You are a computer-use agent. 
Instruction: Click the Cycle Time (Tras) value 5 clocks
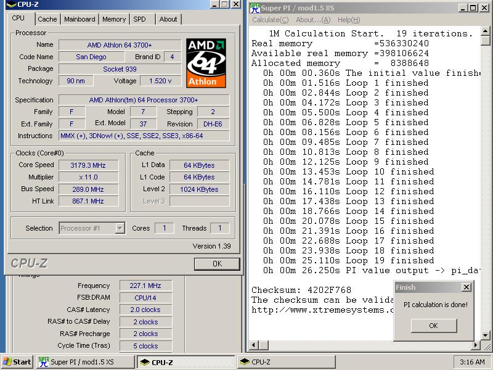pyautogui.click(x=145, y=346)
